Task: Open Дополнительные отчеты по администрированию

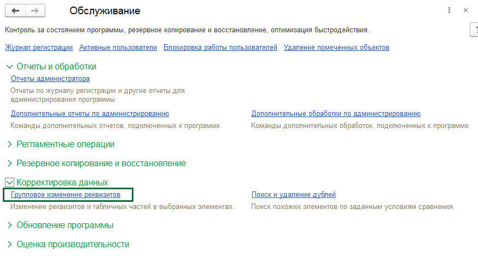Action: pos(90,114)
